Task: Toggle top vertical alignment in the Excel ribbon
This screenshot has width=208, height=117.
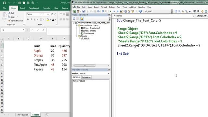Action: point(61,14)
